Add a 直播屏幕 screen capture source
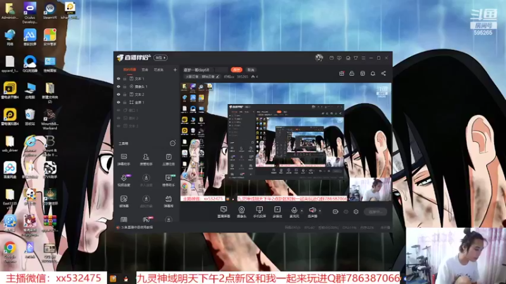Screen dimensions: 506x284 click(224, 212)
